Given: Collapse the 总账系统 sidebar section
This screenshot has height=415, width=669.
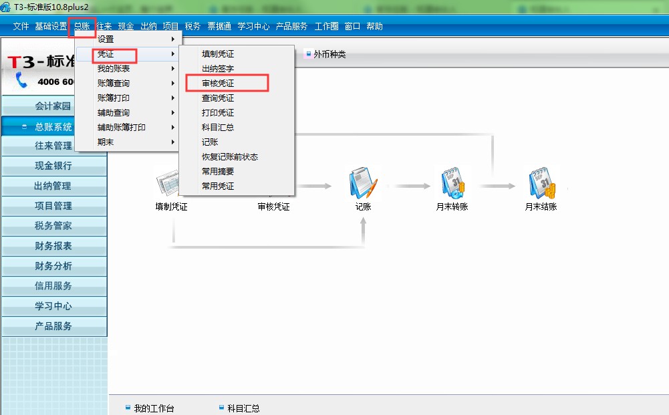Looking at the screenshot, I should pyautogui.click(x=24, y=127).
